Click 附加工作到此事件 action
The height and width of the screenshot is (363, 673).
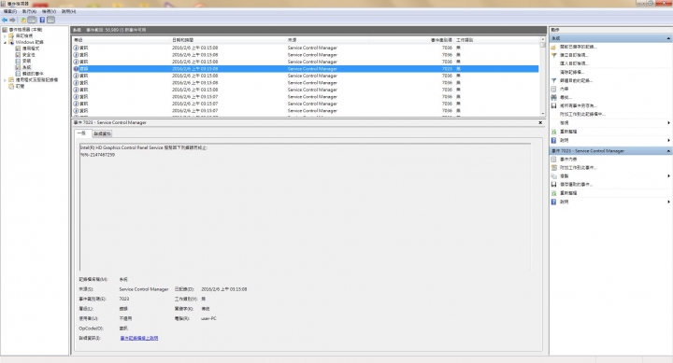579,168
